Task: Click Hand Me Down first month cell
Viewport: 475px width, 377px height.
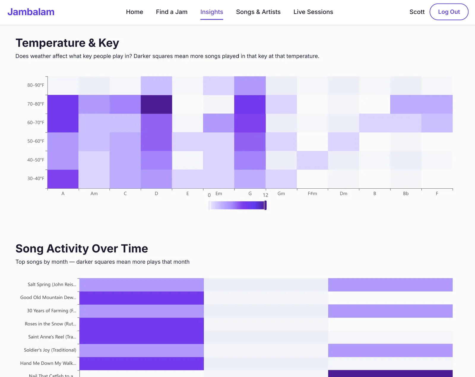Action: tap(142, 364)
